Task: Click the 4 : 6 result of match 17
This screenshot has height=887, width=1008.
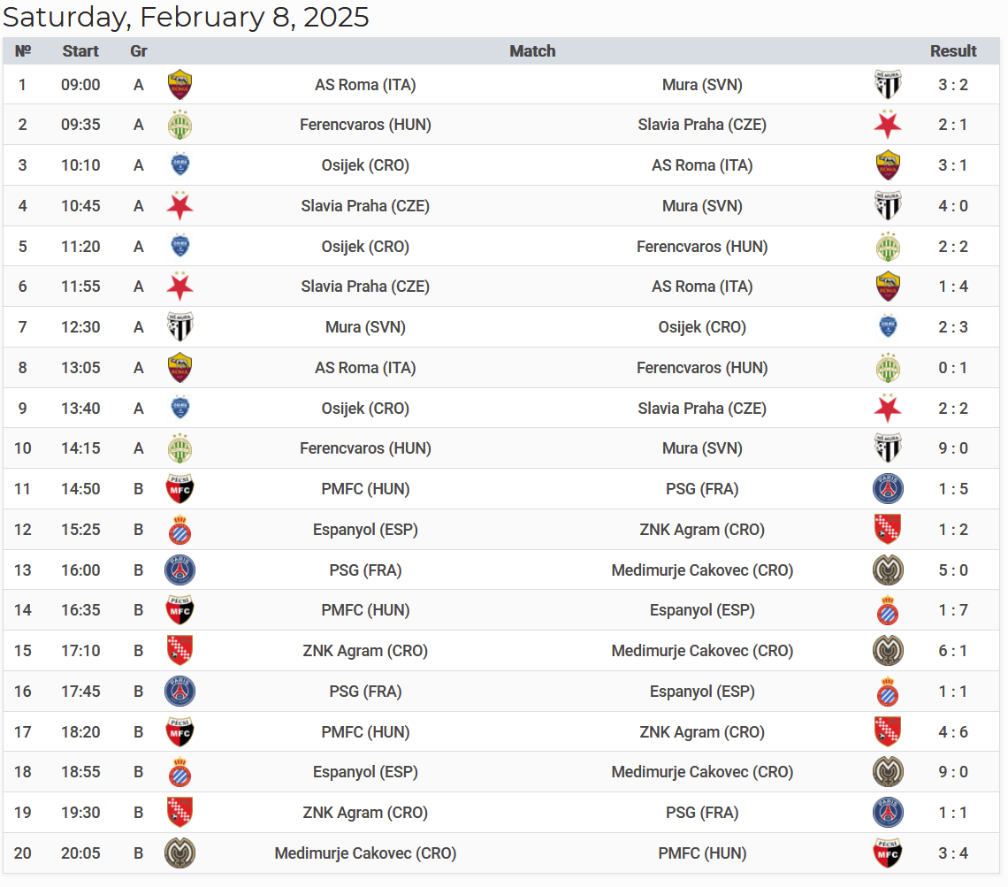Action: tap(953, 732)
